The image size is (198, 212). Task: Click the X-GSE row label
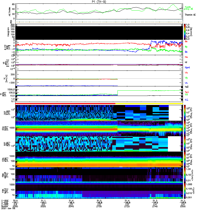click(x=5, y=201)
